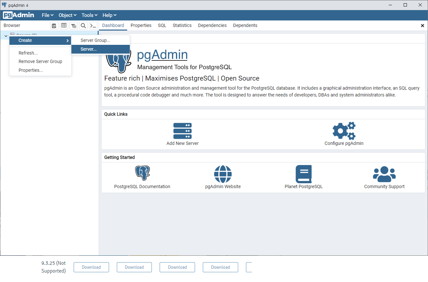Click the 'Feature rich | Maximises PostgreSQL' tagline
The image size is (428, 282).
[182, 78]
